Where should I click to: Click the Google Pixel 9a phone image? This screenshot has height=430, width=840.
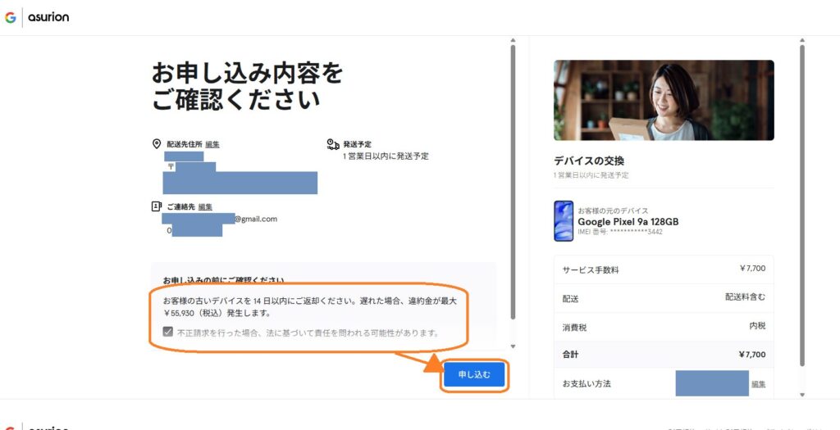tap(564, 221)
